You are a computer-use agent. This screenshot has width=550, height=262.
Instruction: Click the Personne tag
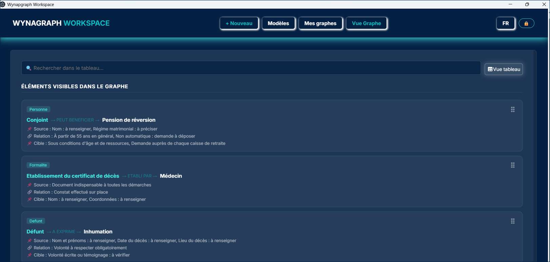tap(38, 109)
